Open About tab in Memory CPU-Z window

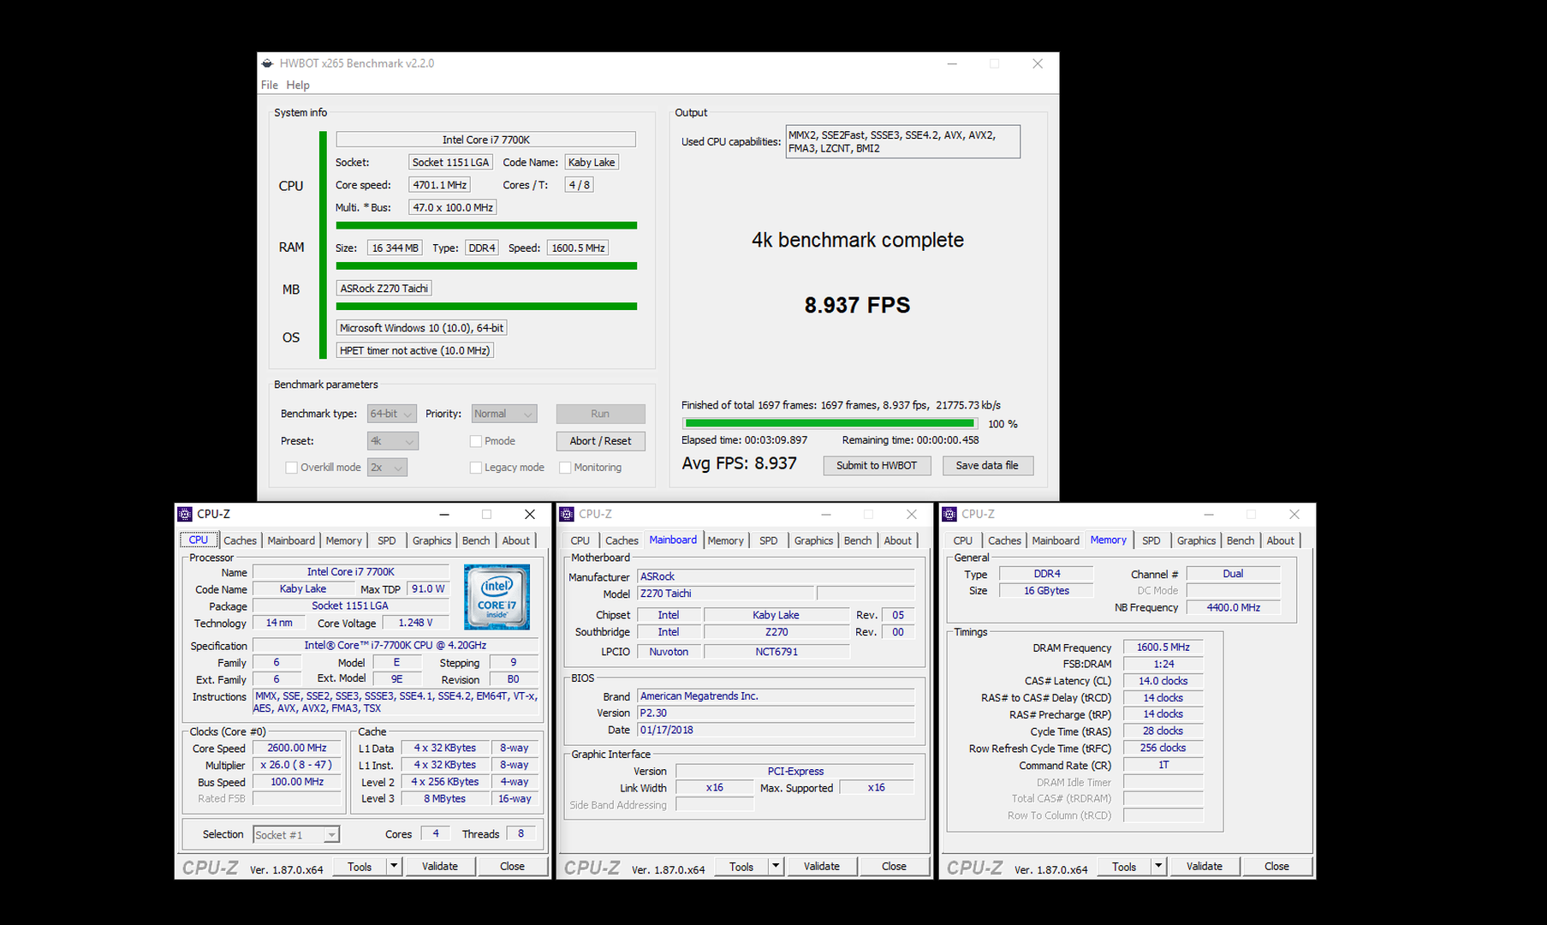point(1280,540)
